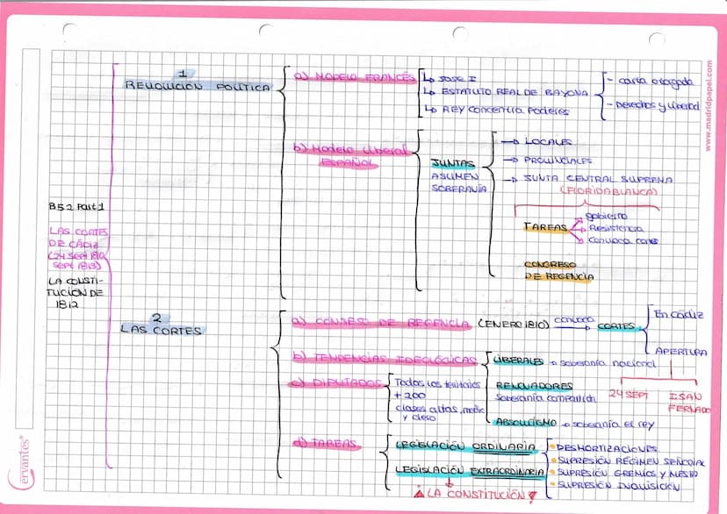This screenshot has height=514, width=727.
Task: Click the word "ASUMEN" under JUNTAS
Action: (x=455, y=176)
